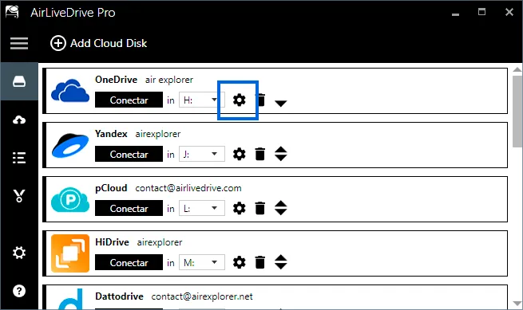Image resolution: width=523 pixels, height=310 pixels.
Task: Expand the Yandex drive letter J: dropdown
Action: click(x=202, y=154)
